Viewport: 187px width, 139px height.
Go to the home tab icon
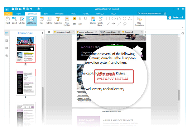[49, 32]
